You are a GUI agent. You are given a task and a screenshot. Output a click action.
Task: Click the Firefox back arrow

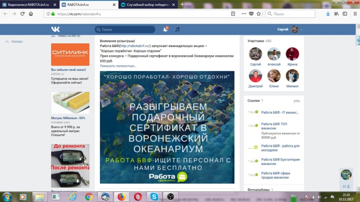[5, 14]
